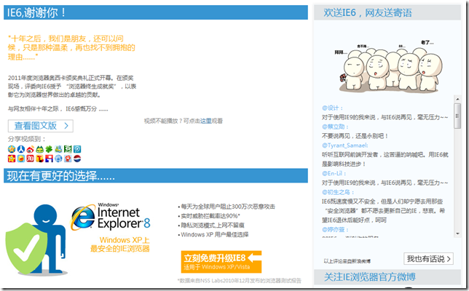Screen dimensions: 469x291
Task: Click the red-and-blue block share icon
Action: coord(49,159)
